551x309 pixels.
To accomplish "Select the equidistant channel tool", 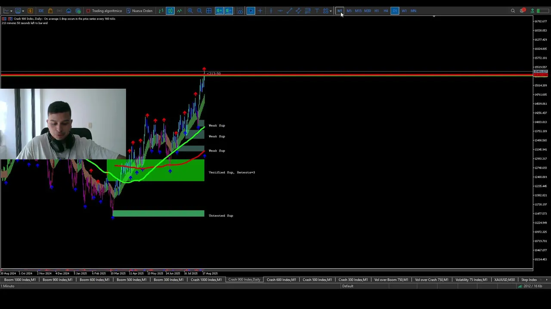I will coord(298,11).
